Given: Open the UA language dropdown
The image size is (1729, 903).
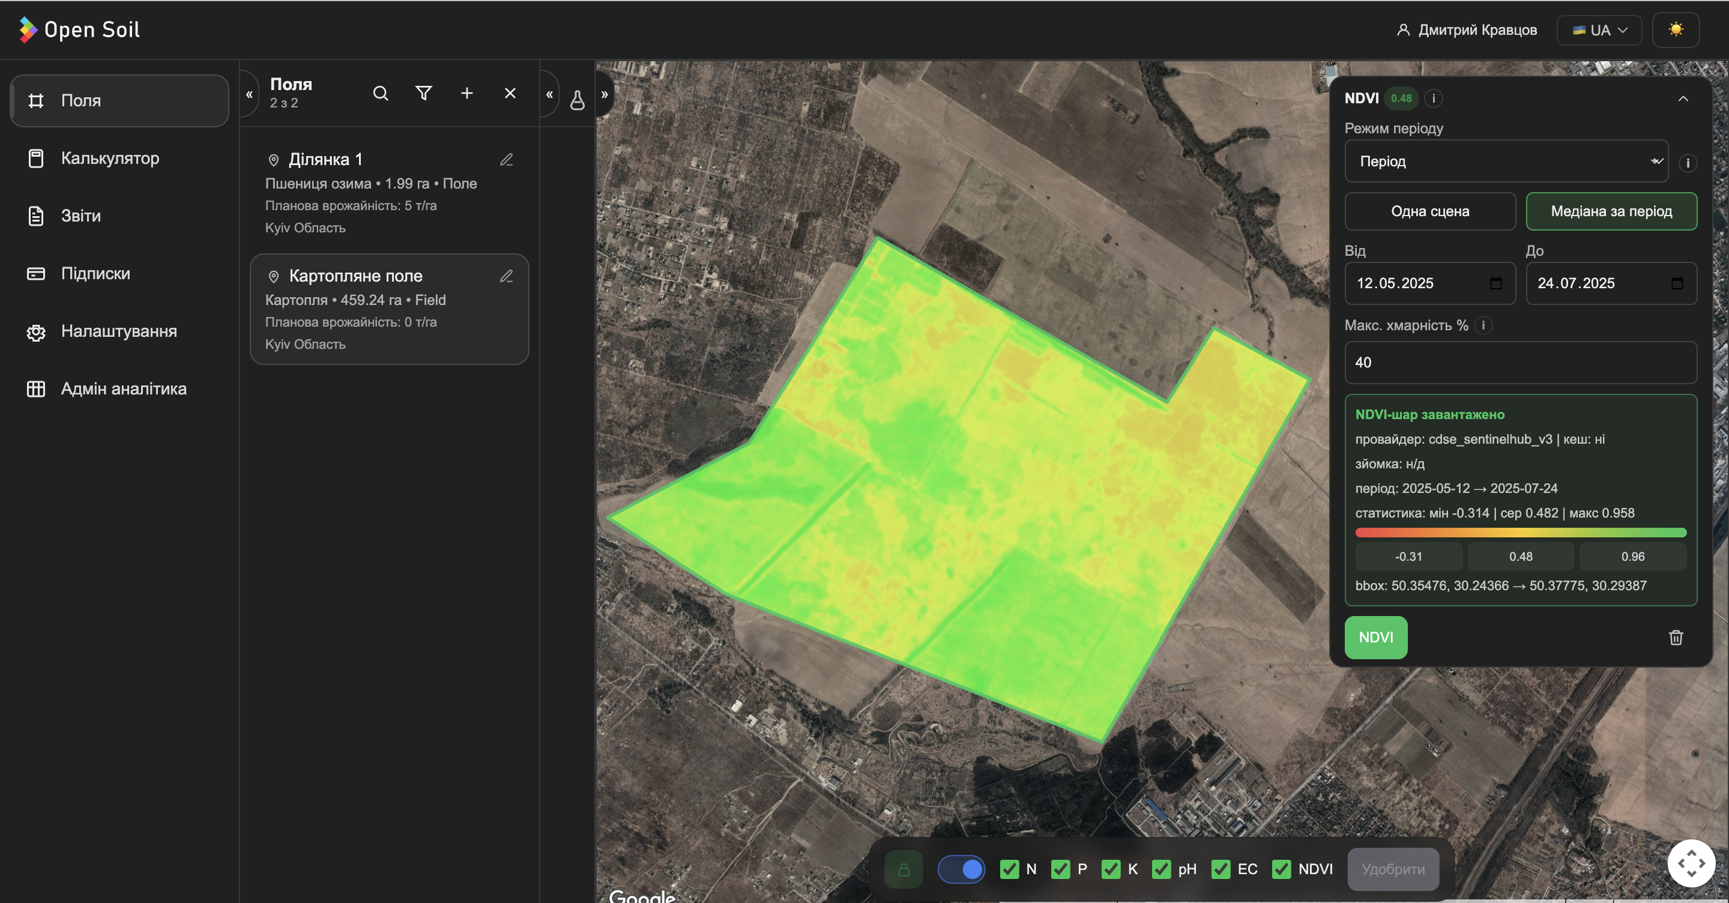Looking at the screenshot, I should click(1599, 29).
